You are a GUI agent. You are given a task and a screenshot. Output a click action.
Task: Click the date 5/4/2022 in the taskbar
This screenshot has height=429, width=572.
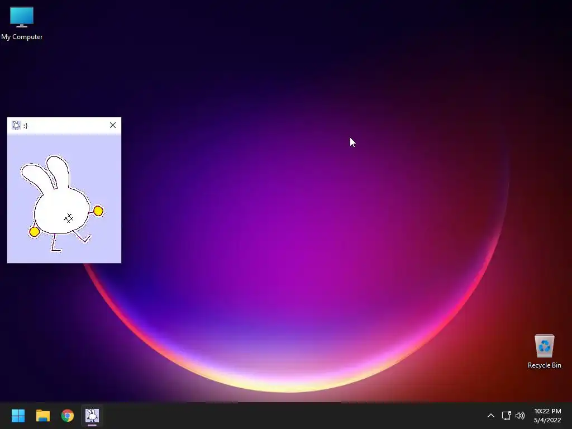tap(547, 420)
